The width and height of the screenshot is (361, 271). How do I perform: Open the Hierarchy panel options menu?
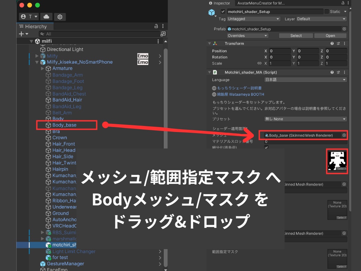(163, 26)
